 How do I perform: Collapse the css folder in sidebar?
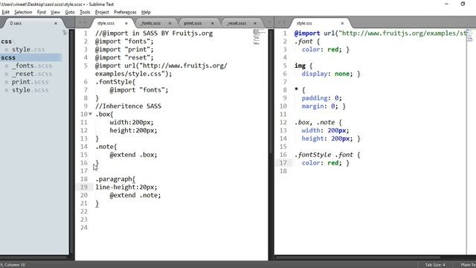tap(7, 42)
